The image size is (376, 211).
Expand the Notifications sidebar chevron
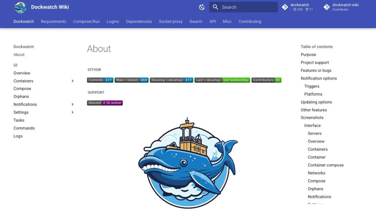tap(72, 104)
